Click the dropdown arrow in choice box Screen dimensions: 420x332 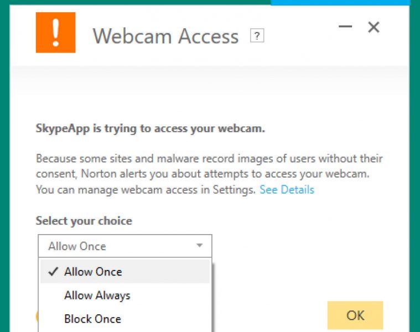click(199, 245)
